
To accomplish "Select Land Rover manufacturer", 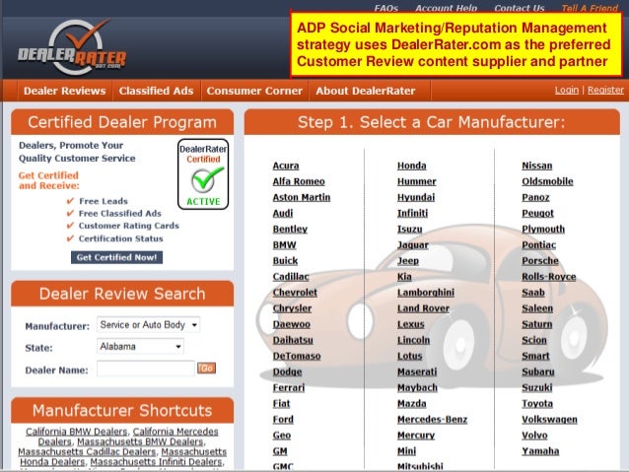I will coord(423,308).
